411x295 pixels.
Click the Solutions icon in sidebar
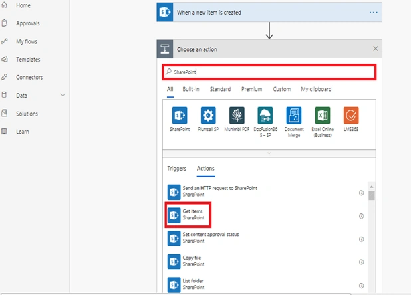(x=5, y=114)
